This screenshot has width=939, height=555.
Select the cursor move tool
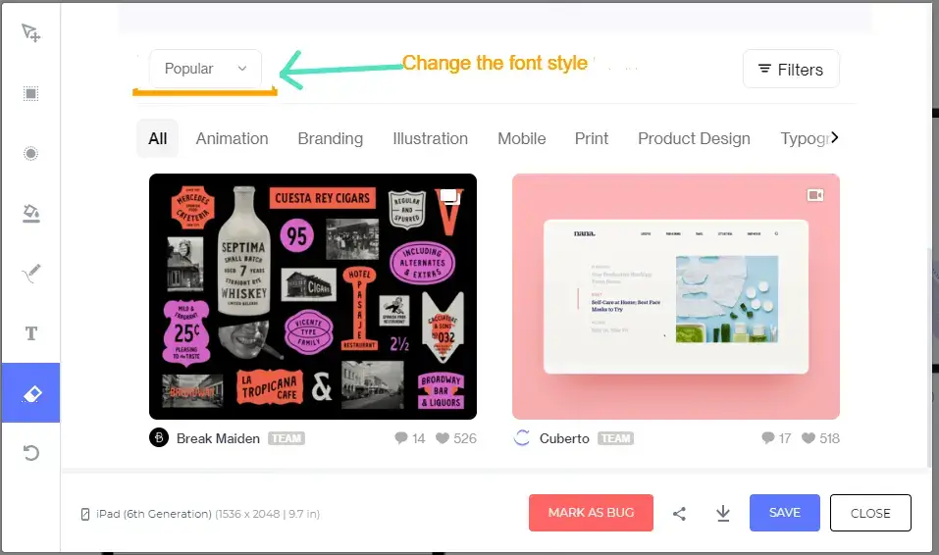30,33
